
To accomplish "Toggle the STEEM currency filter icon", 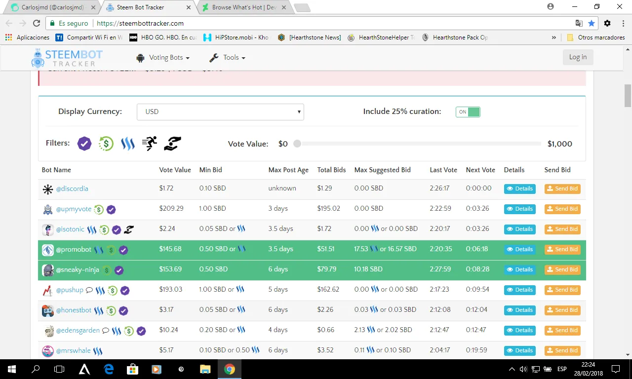I will (x=128, y=144).
